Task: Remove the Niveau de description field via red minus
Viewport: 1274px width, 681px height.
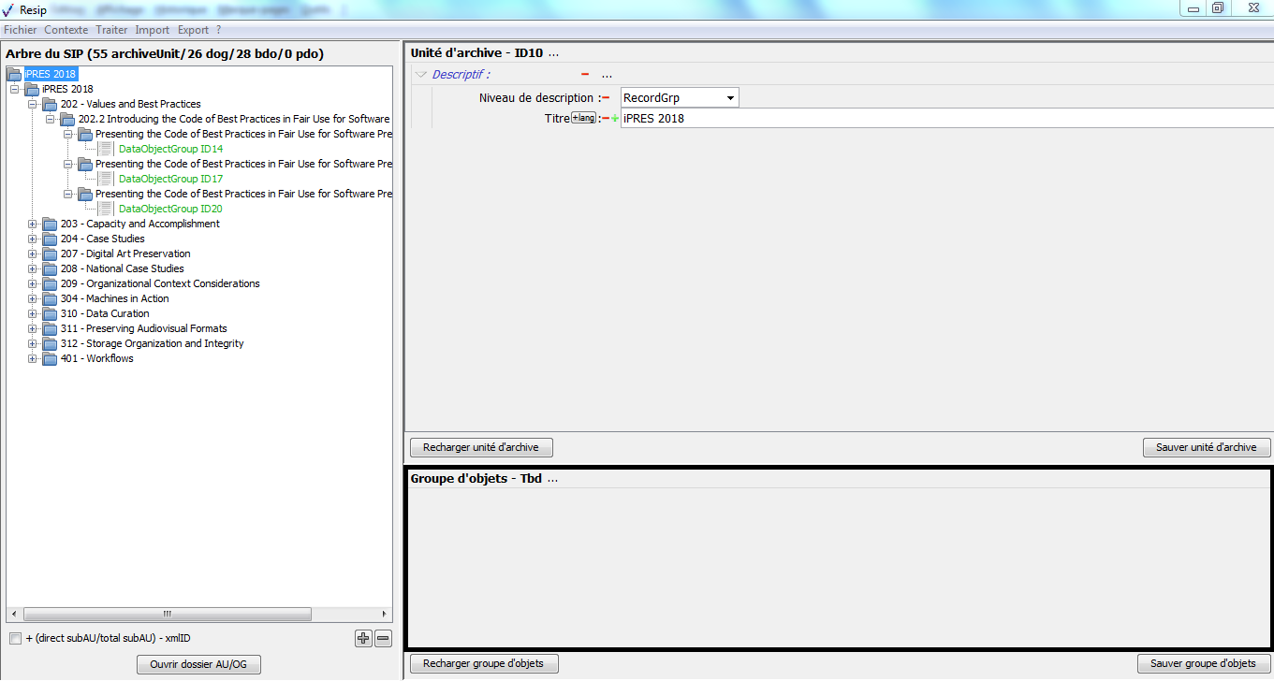Action: click(606, 98)
